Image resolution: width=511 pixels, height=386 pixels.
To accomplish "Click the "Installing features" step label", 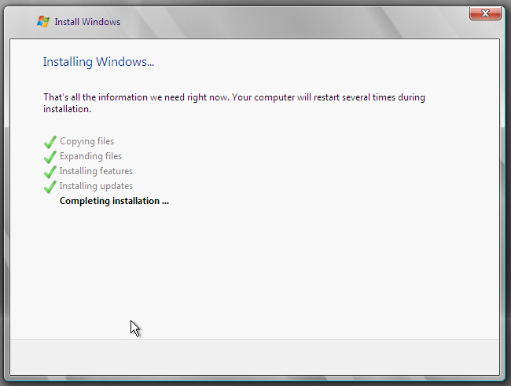I will pyautogui.click(x=96, y=171).
